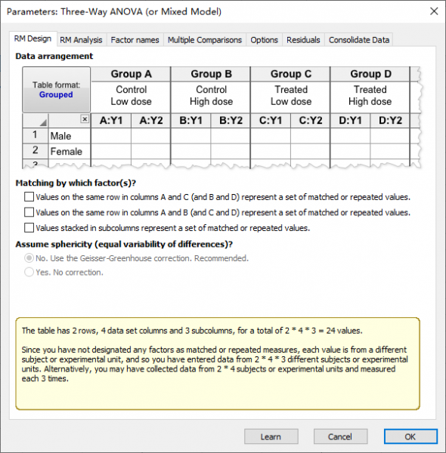Click the B:Y1 subcolumn header
Screen dimensions: 446x453
191,121
